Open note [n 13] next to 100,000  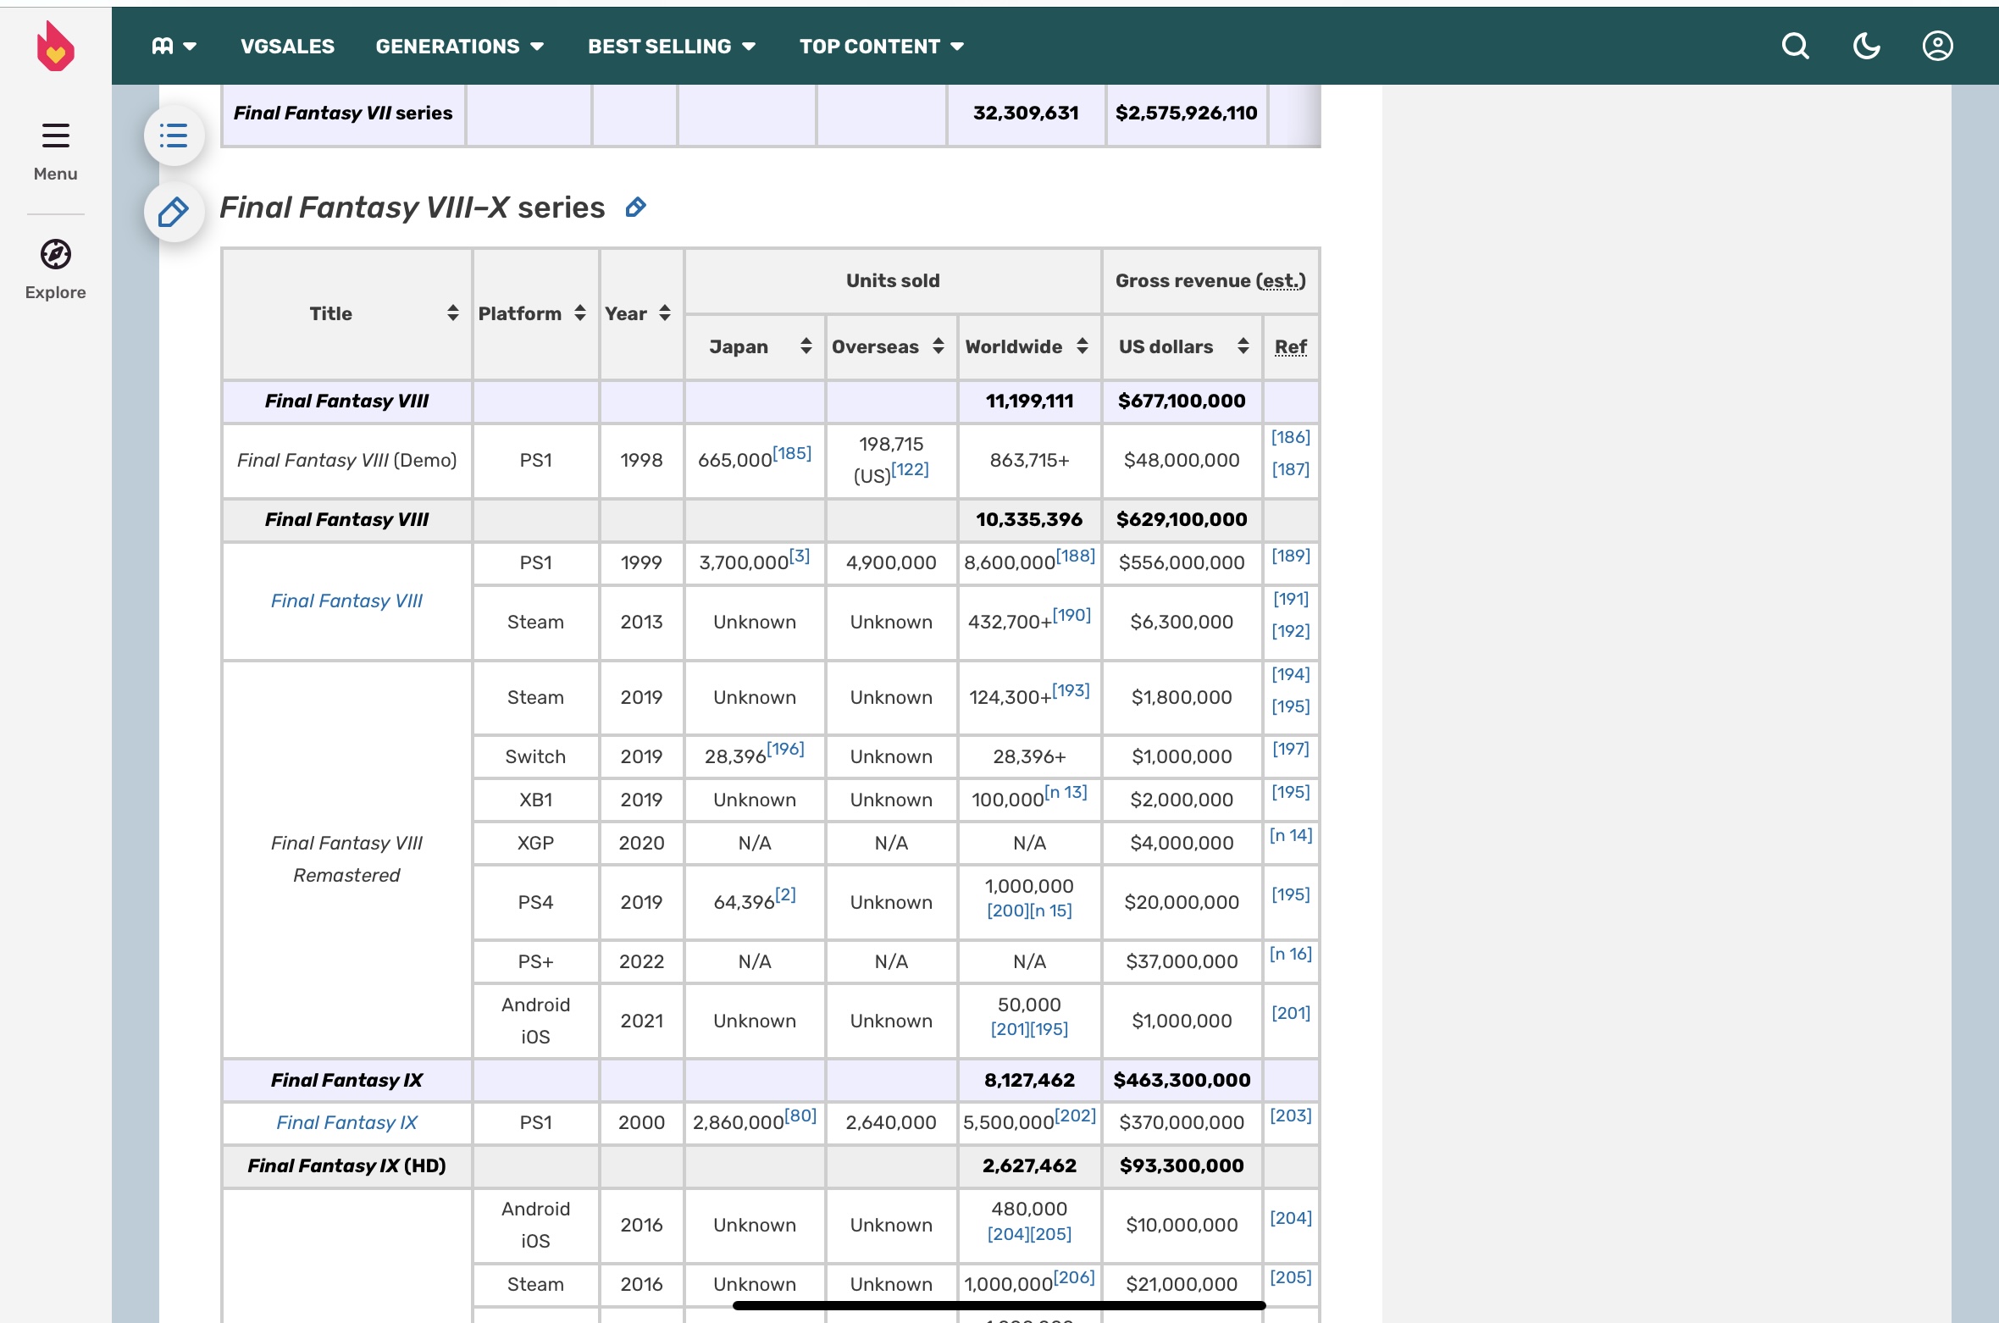tap(1066, 792)
